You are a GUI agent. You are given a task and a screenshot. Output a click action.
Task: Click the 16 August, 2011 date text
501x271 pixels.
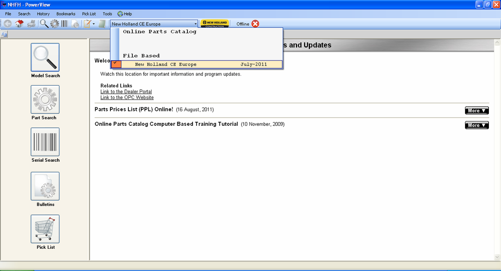click(195, 110)
